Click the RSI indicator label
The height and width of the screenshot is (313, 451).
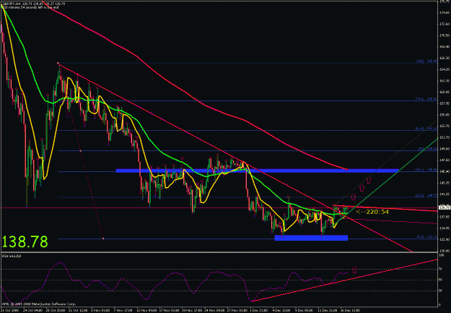pos(12,256)
